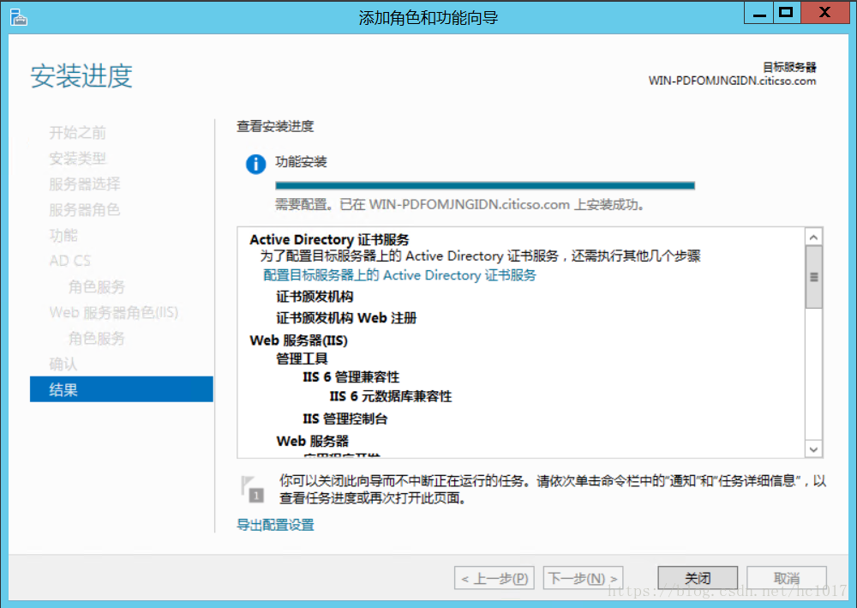
Task: Open 配置目标服务器上的 Active Directory 证书服务 link
Action: point(399,275)
